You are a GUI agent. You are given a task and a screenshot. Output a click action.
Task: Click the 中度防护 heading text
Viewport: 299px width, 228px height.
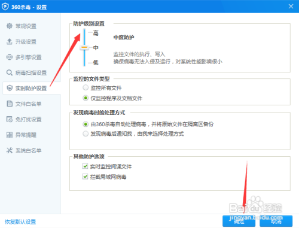124,37
